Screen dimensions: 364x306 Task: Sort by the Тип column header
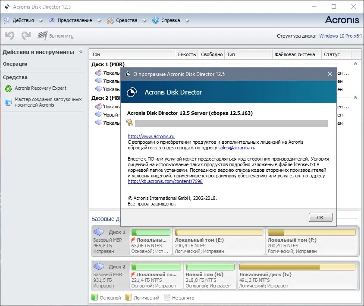coord(248,54)
